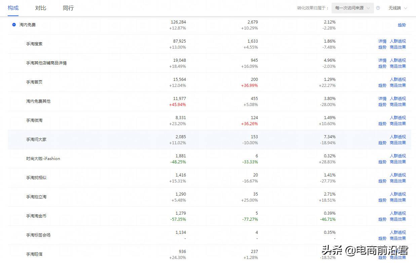View 趋势 for 手淘问大家
The width and height of the screenshot is (416, 263).
click(382, 143)
